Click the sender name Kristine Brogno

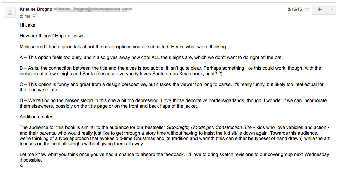pyautogui.click(x=36, y=9)
